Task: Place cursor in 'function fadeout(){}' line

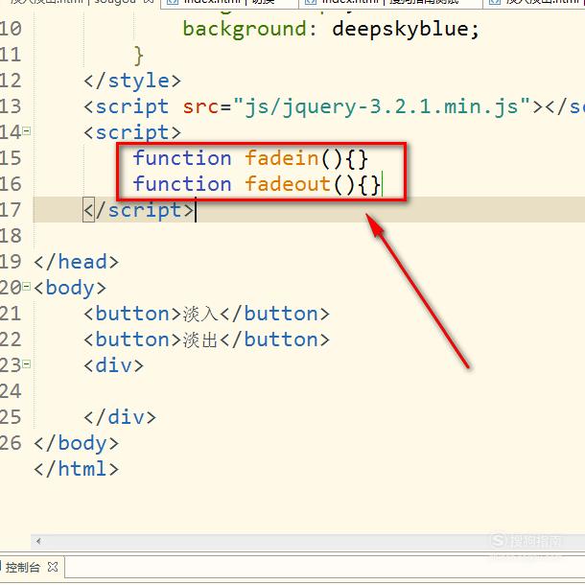Action: 257,184
